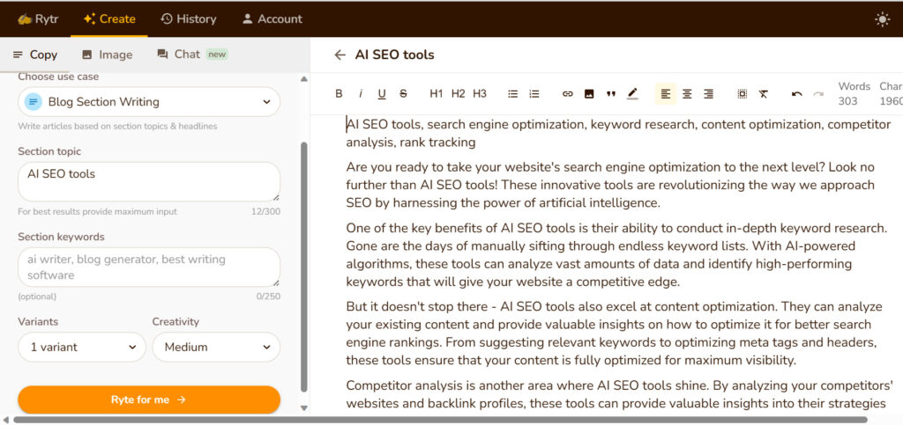
Task: Click the Section keywords text field
Action: (x=149, y=267)
